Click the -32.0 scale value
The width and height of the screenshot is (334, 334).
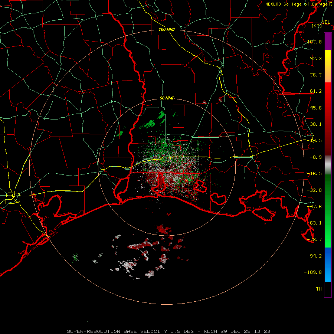coord(314,190)
